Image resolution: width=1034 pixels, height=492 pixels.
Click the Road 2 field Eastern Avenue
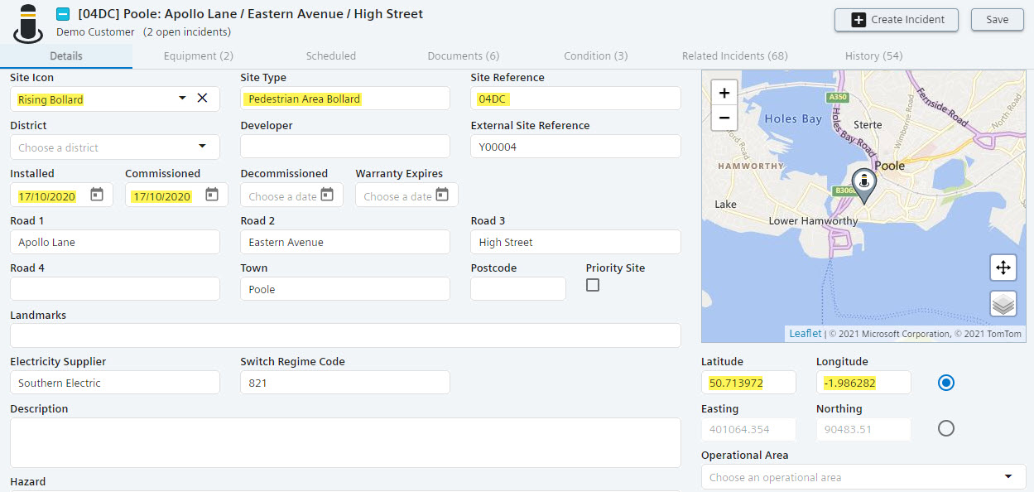345,242
